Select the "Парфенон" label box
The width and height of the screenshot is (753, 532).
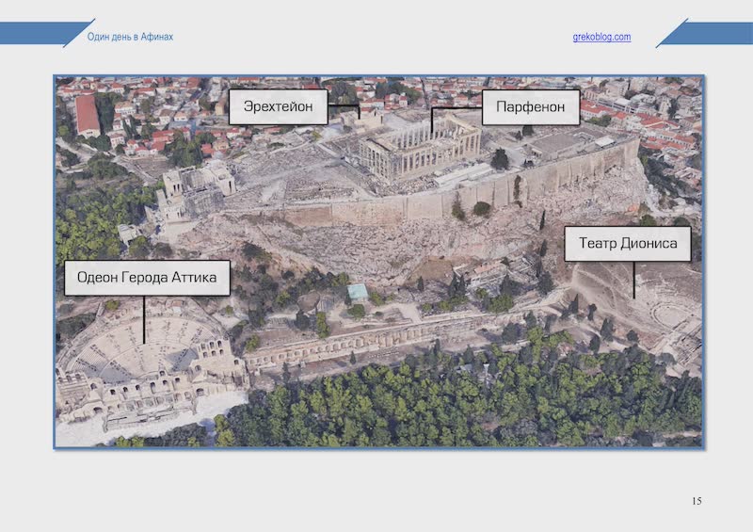pyautogui.click(x=530, y=107)
